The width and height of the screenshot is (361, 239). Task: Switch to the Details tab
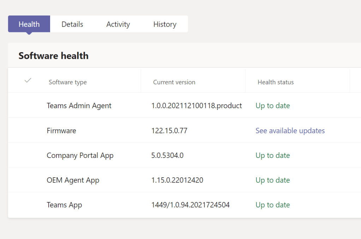tap(72, 24)
